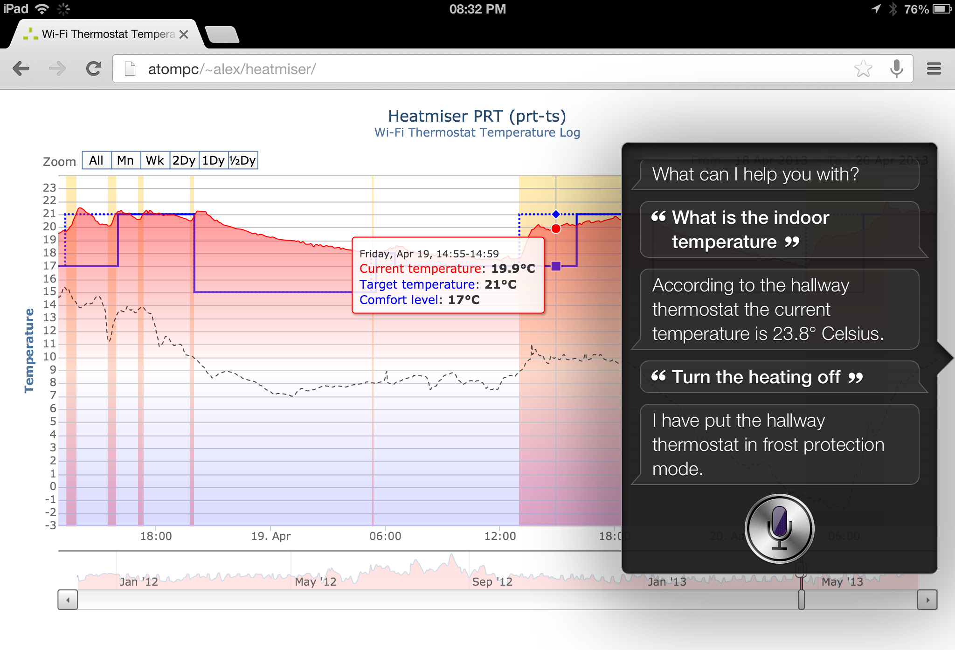The image size is (955, 650).
Task: Select the Wi-Fi Thermostat Temperature tab
Action: click(x=107, y=35)
